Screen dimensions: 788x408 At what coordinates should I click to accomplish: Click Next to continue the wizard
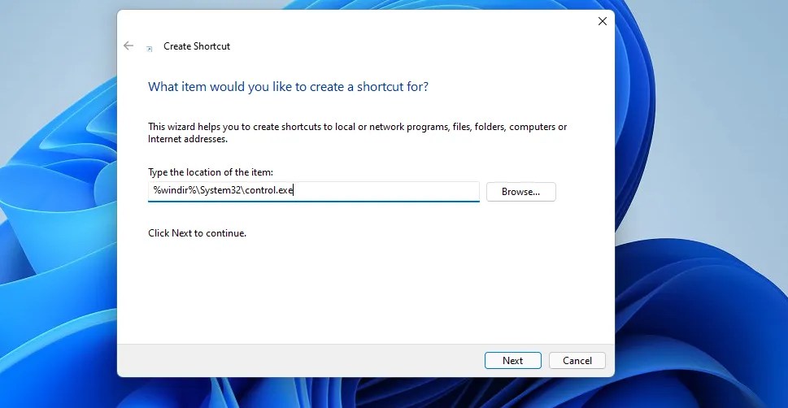tap(512, 361)
